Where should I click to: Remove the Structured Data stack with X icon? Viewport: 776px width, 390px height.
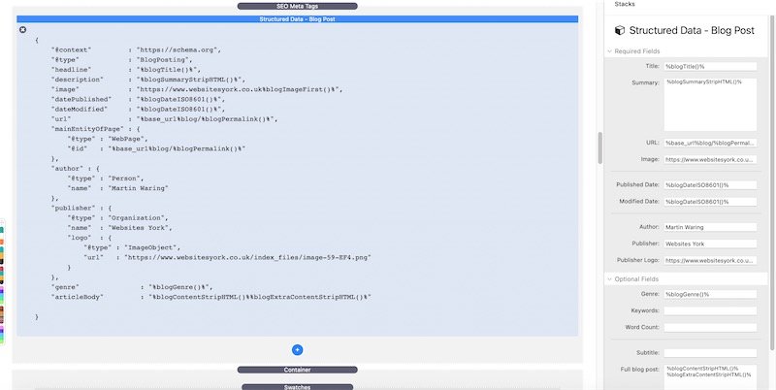click(x=22, y=30)
